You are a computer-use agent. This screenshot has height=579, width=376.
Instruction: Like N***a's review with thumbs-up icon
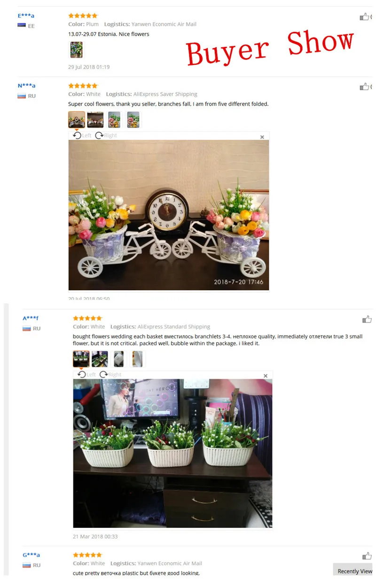[x=364, y=86]
